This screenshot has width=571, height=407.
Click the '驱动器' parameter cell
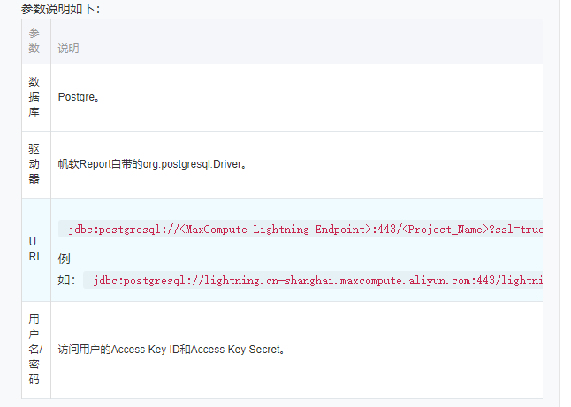pos(36,164)
